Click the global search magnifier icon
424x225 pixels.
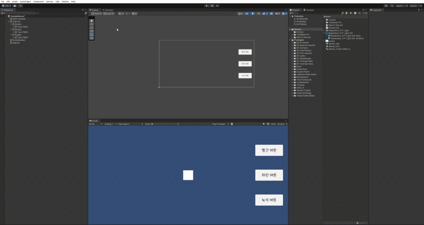(392, 6)
